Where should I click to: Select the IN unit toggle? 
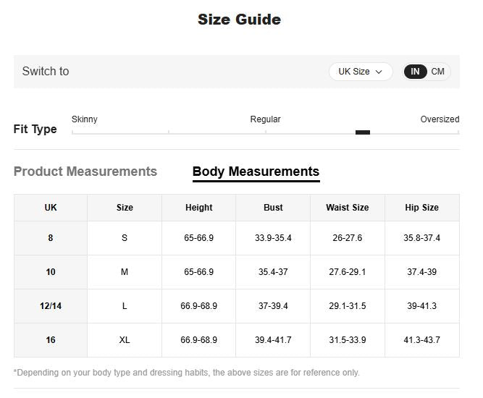click(416, 72)
